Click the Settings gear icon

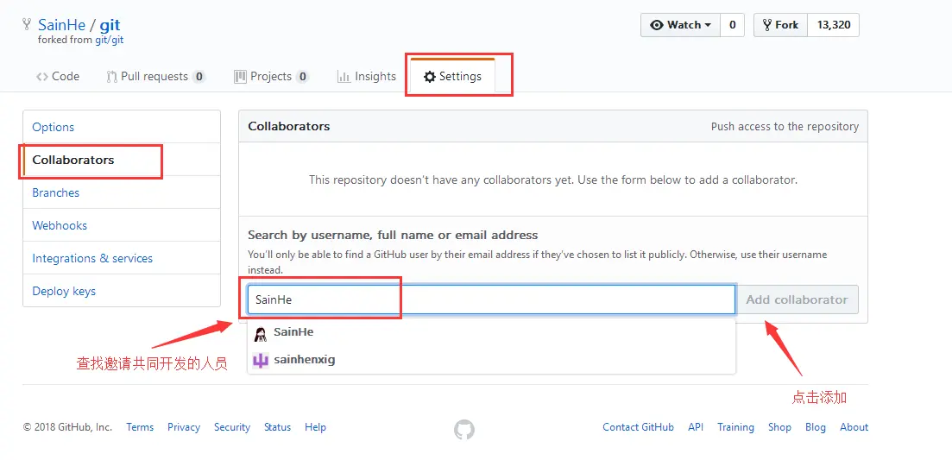pyautogui.click(x=429, y=77)
